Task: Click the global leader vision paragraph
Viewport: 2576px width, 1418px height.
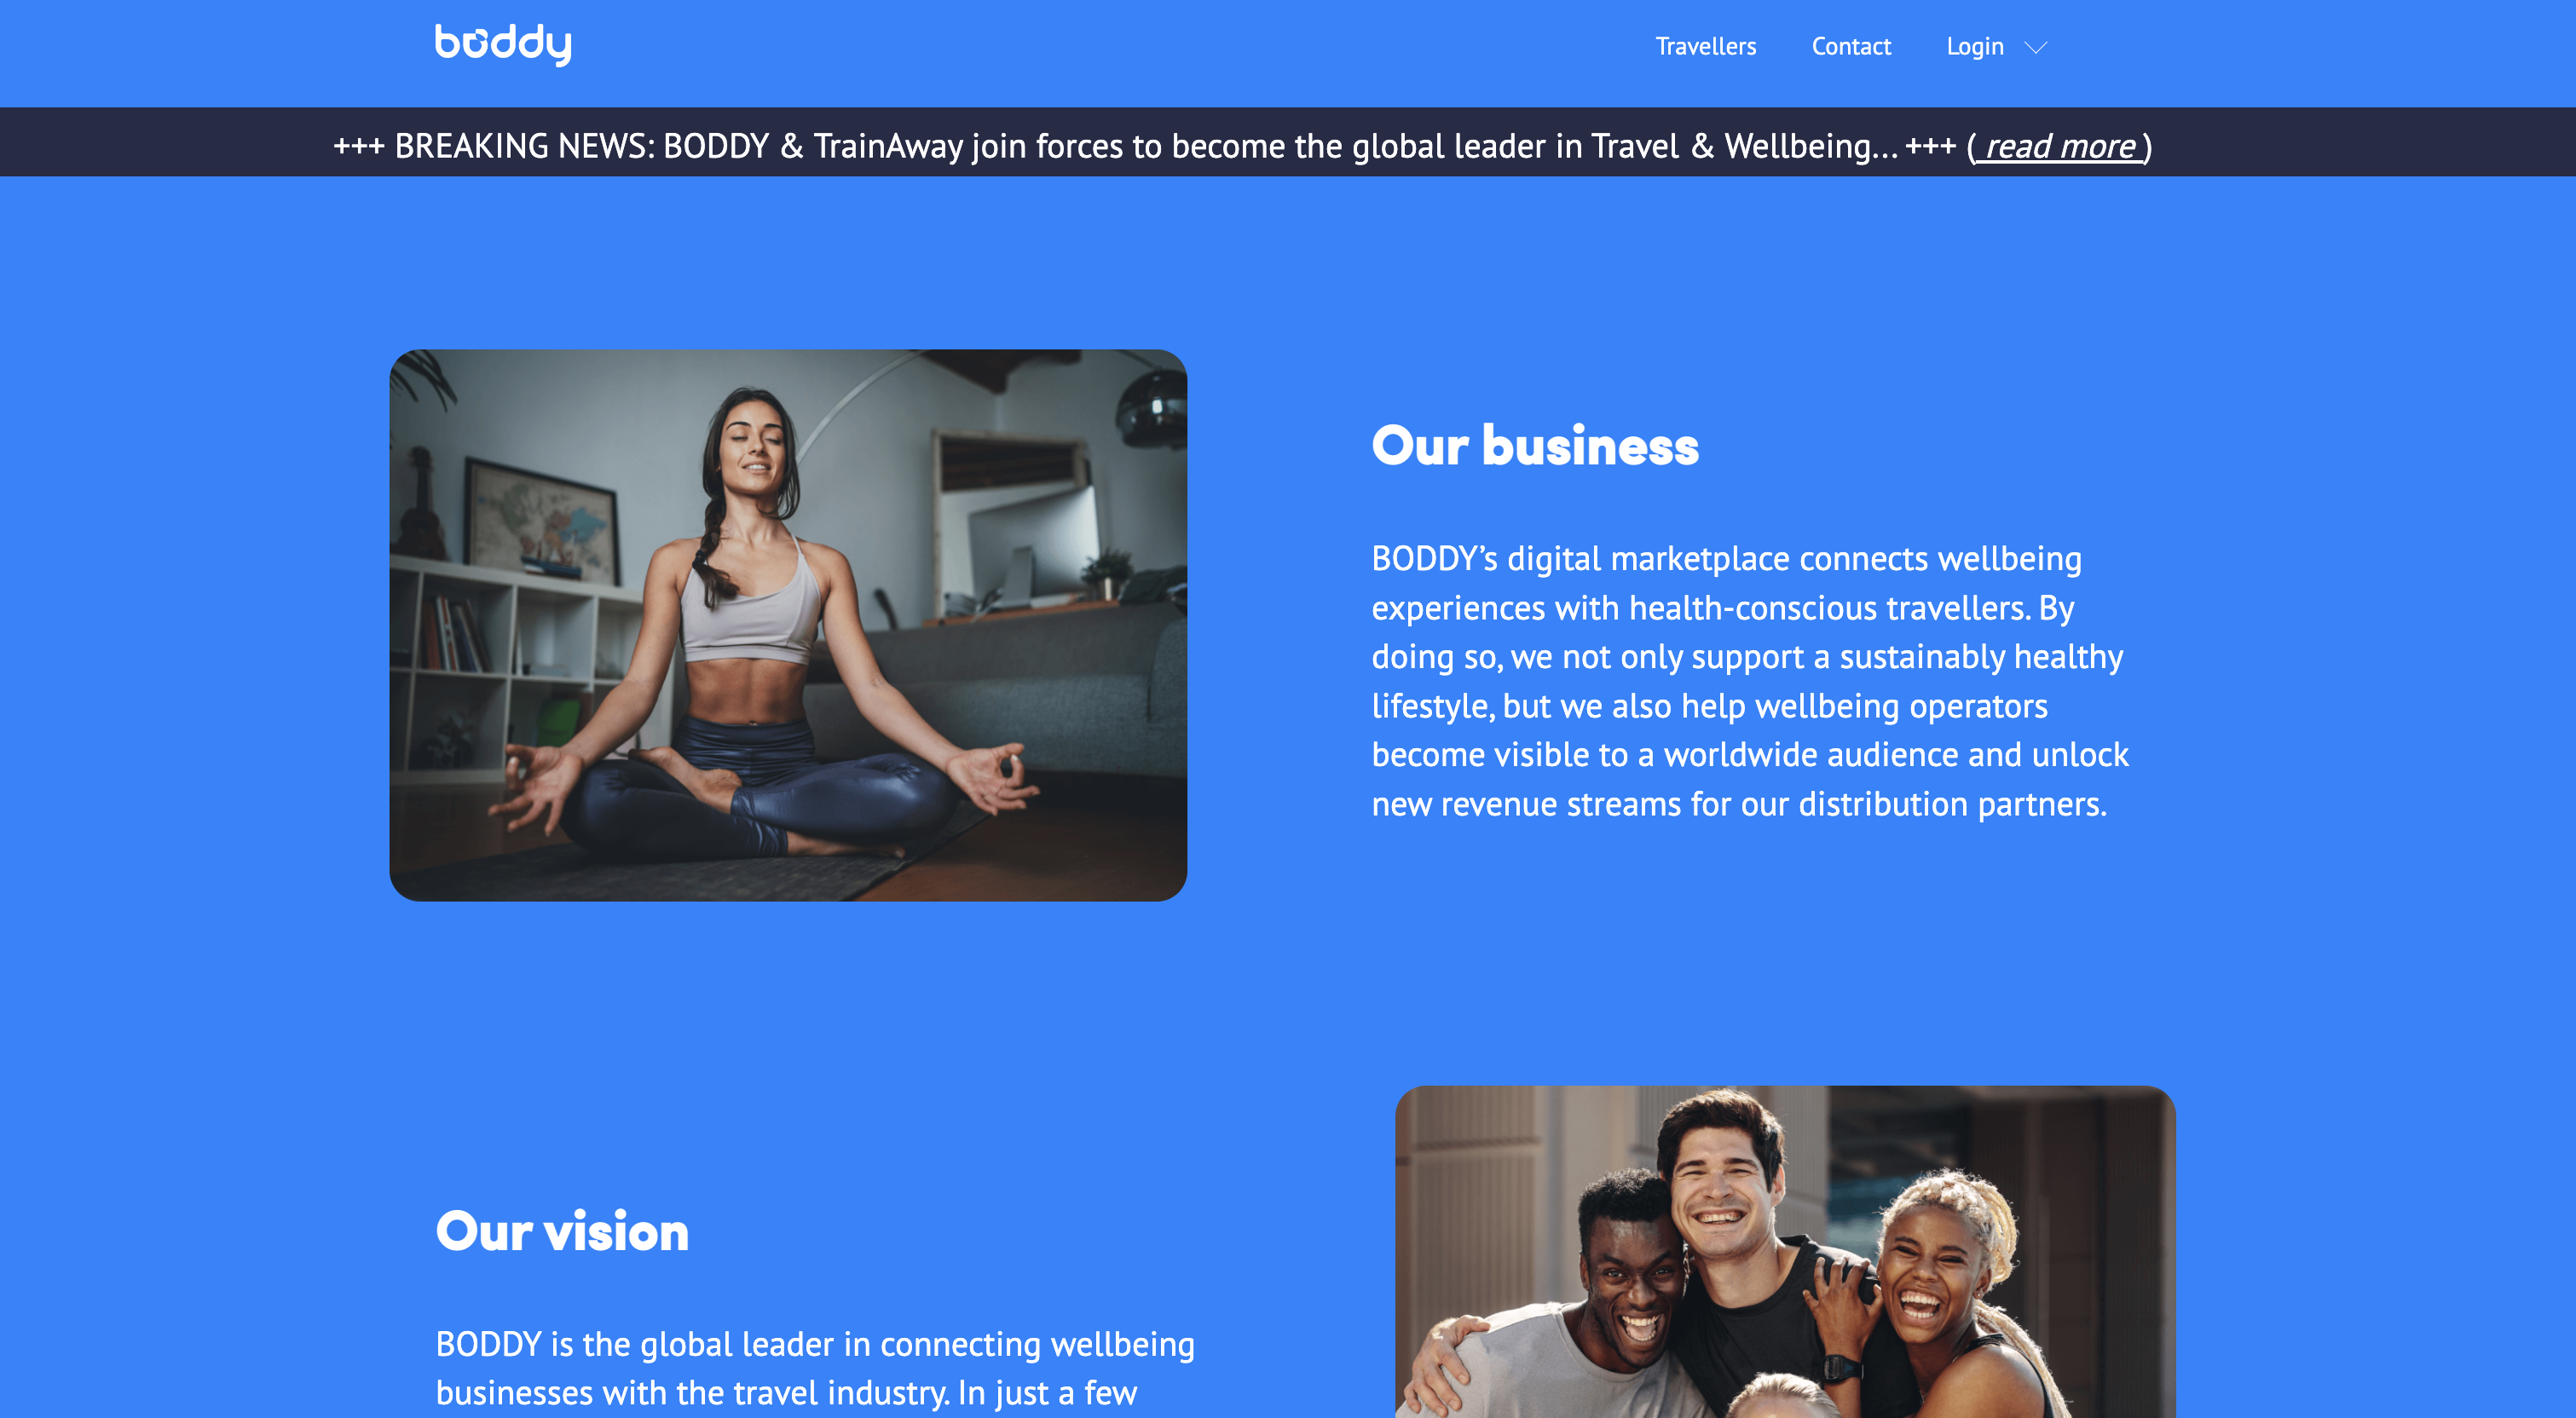Action: point(815,1368)
